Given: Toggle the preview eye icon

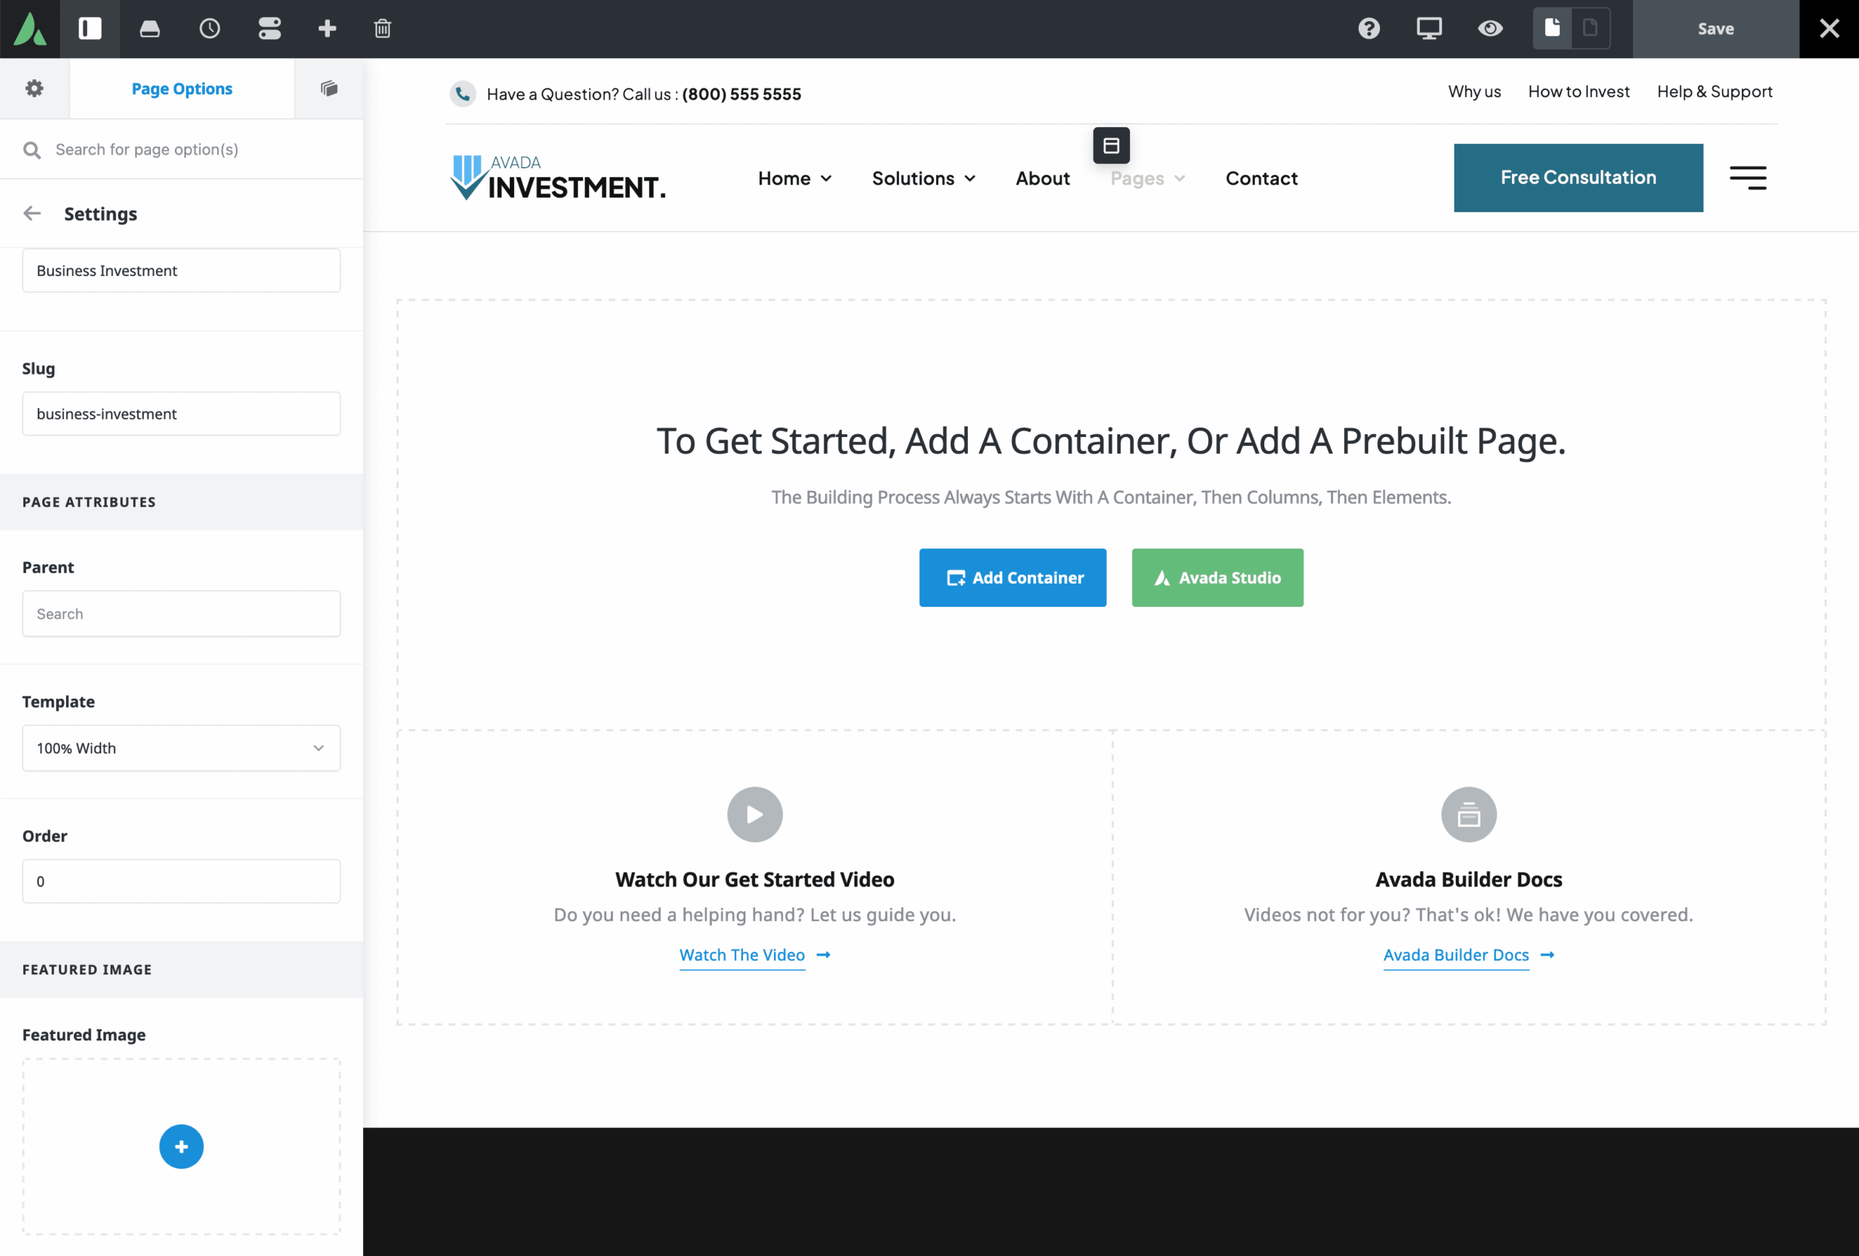Looking at the screenshot, I should tap(1490, 29).
